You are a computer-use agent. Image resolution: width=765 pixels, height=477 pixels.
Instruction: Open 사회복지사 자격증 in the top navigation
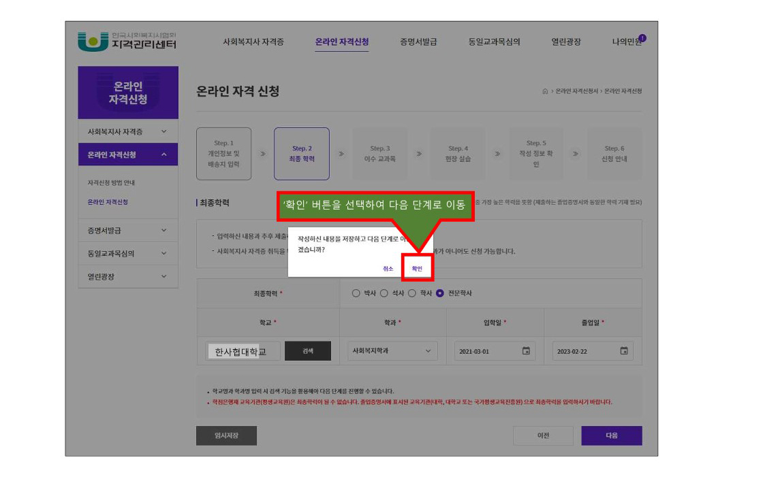[x=253, y=42]
